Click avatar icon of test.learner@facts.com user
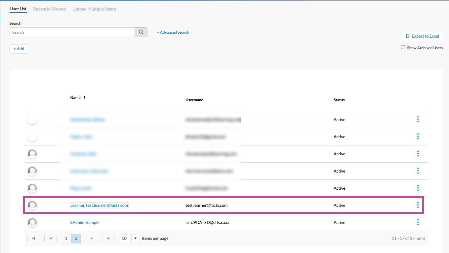This screenshot has height=253, width=449. tap(32, 205)
